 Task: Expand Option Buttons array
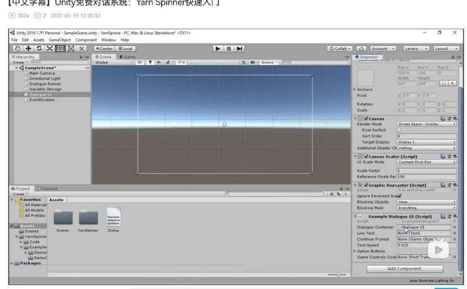(x=355, y=251)
